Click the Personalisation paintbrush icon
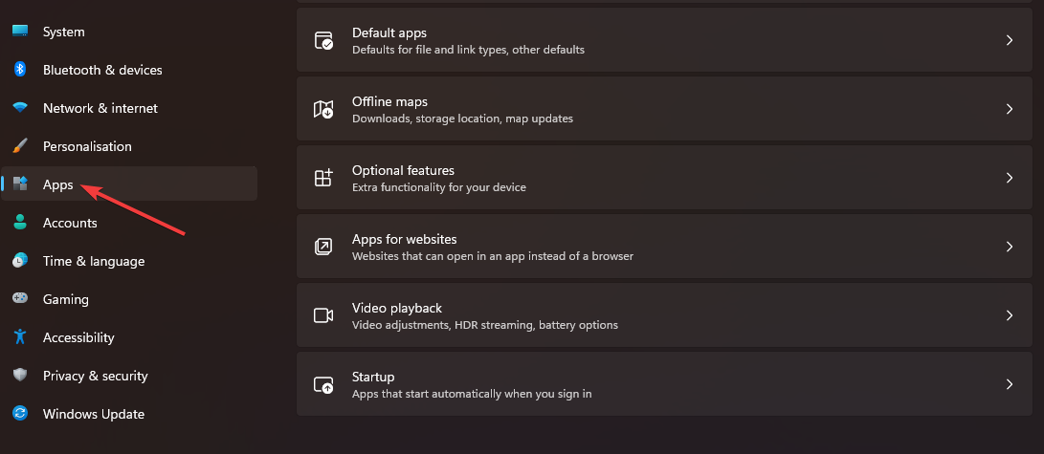The width and height of the screenshot is (1044, 454). (x=20, y=146)
